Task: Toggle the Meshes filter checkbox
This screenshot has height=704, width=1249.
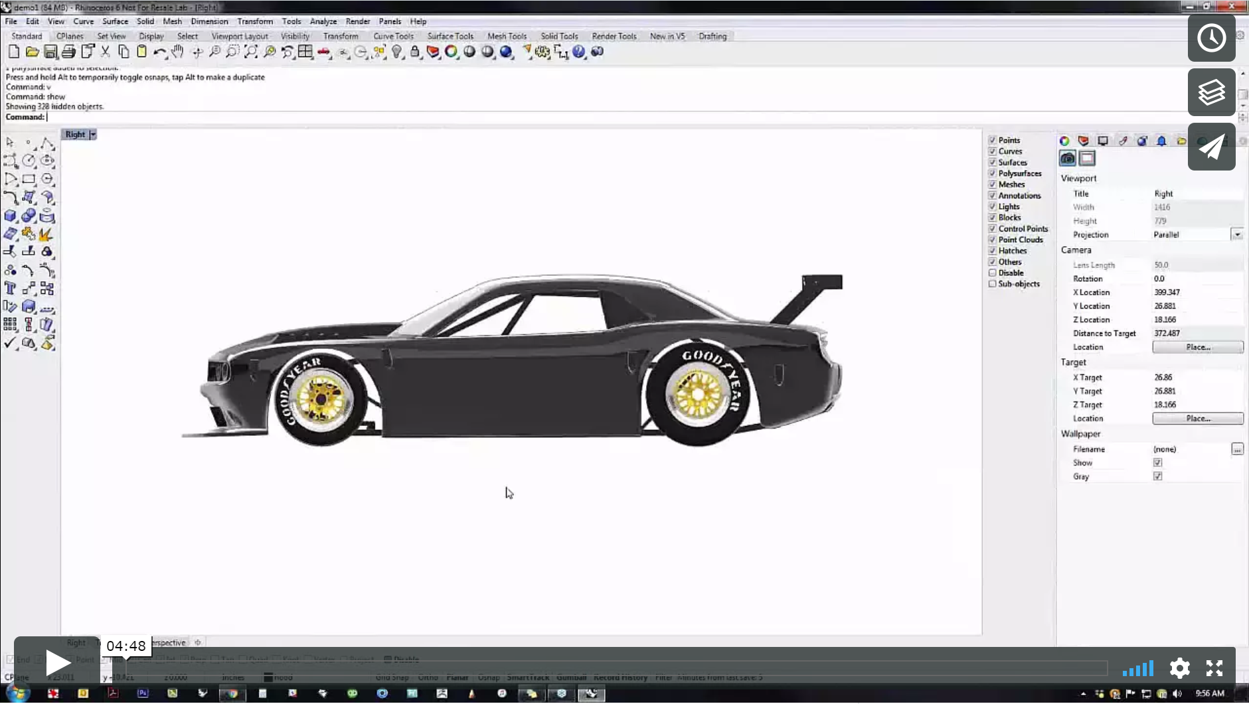Action: pos(992,184)
